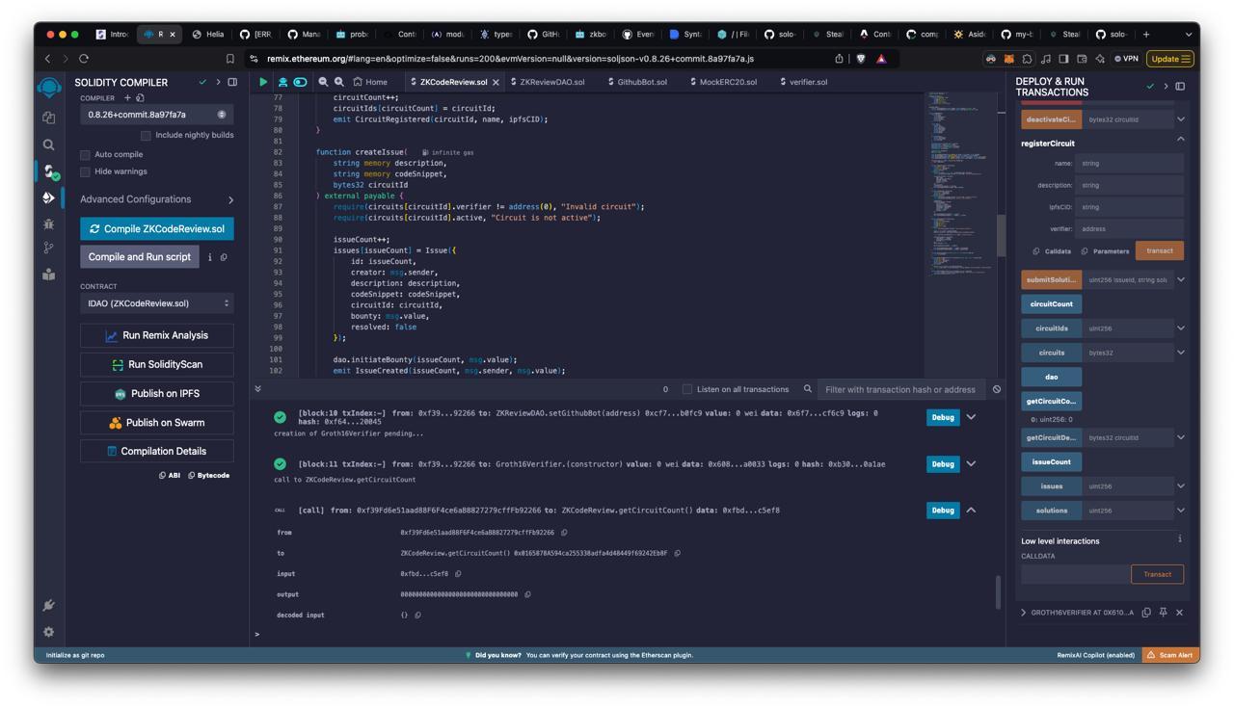Debug the Groth16Verifier constructor transaction
The width and height of the screenshot is (1234, 708).
(943, 464)
